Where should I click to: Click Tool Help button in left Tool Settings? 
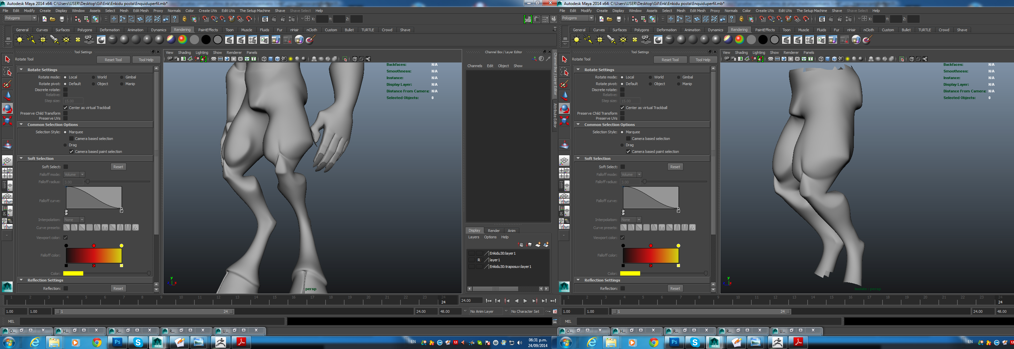pos(146,60)
